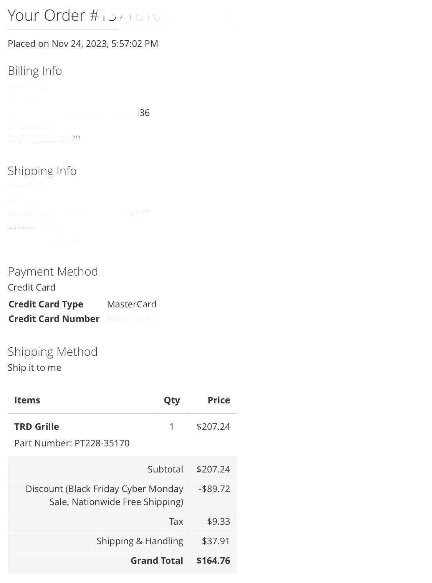
Task: Select the Billing Info heading
Action: (x=35, y=71)
